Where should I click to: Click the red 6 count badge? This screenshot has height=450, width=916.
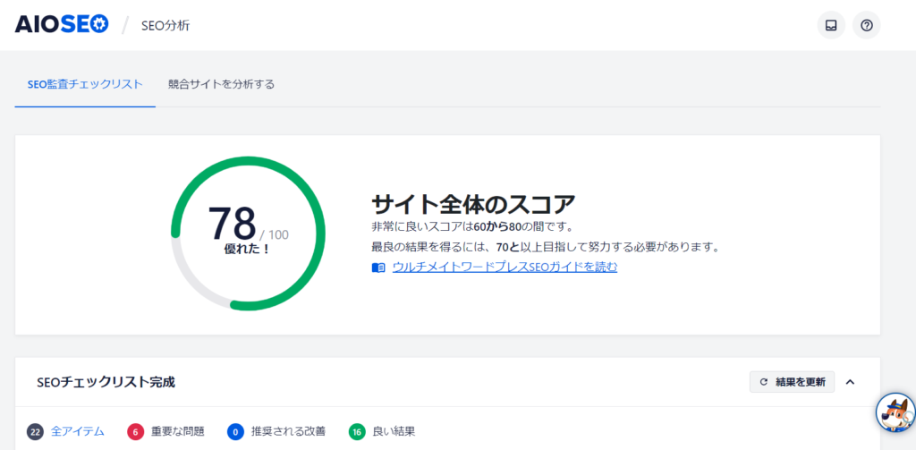(x=136, y=431)
